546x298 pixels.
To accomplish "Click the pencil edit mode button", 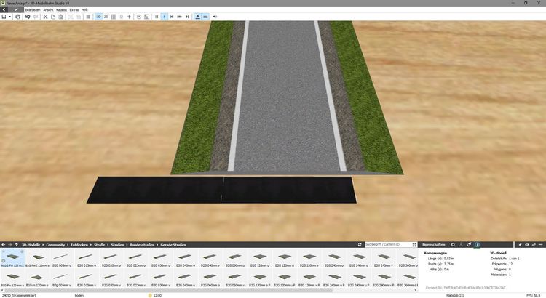I will pos(16,9).
